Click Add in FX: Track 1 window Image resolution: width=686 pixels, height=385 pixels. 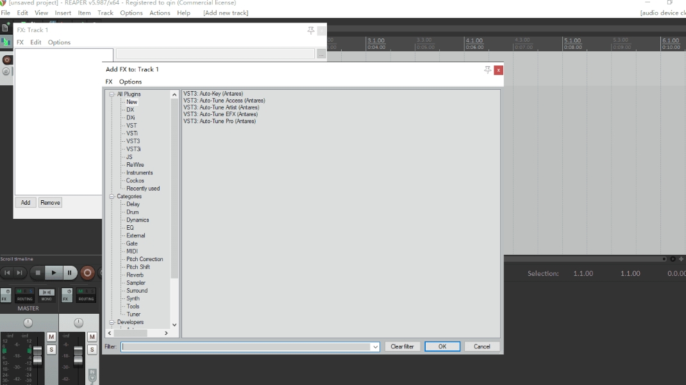tap(26, 203)
